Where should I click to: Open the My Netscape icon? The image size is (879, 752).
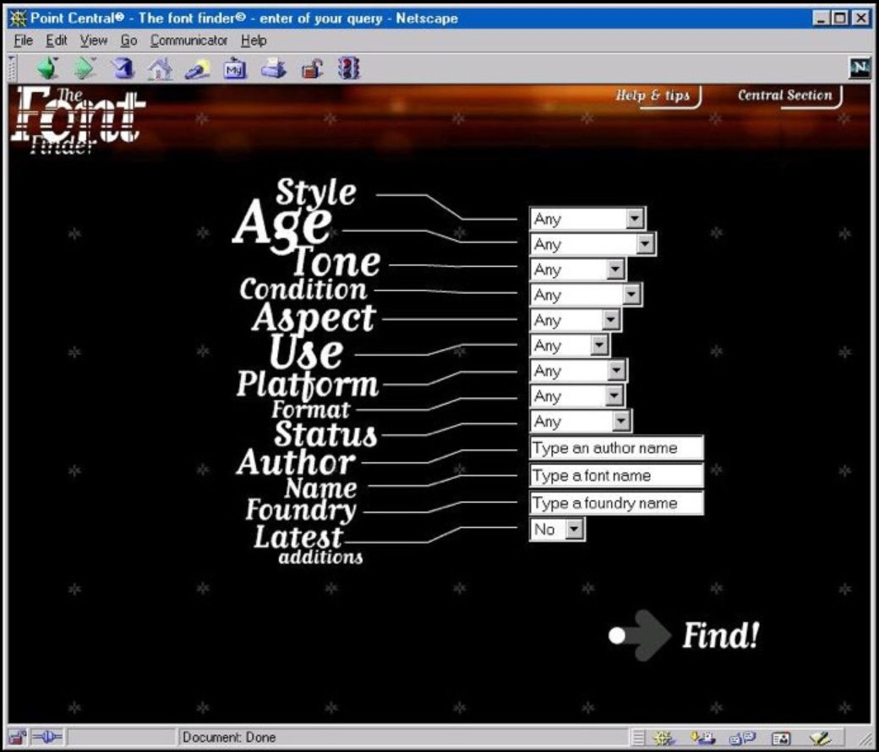235,69
